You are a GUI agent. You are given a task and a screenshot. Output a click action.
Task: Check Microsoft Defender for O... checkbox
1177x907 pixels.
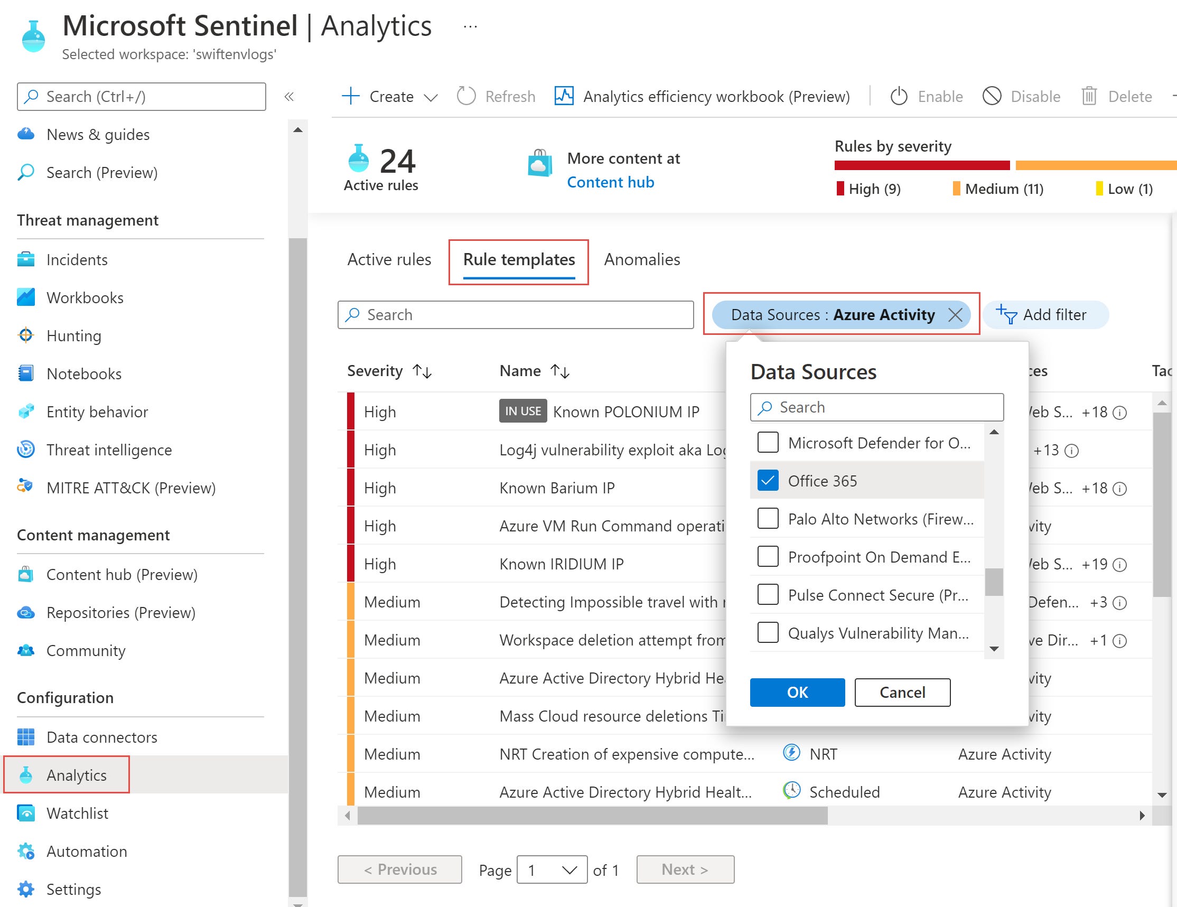768,443
